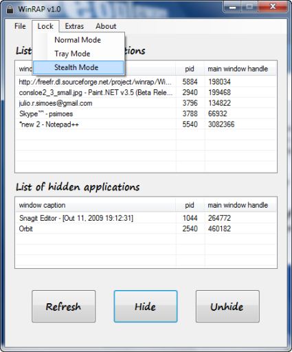Screen dimensions: 292x352
Task: Select the julio.r.simoes@gmail.com row
Action: point(146,103)
